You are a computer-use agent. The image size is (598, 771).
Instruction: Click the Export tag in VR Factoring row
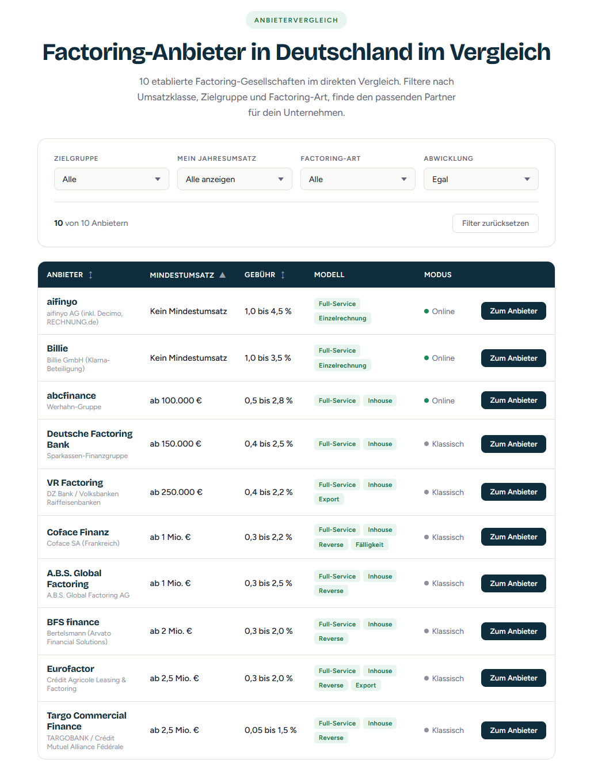[329, 499]
